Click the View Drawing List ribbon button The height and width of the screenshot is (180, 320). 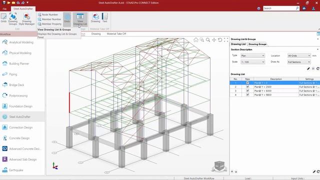click(80, 19)
